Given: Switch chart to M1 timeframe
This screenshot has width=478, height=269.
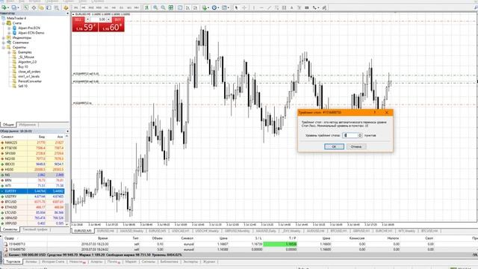Looking at the screenshot, I should 76,7.
